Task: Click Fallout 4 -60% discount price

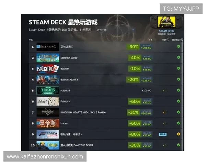Action: [140, 101]
